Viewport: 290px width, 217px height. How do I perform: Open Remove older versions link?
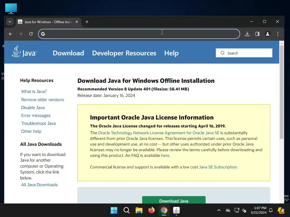(42, 100)
